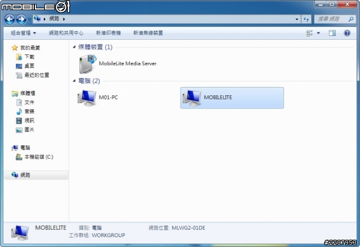Select the M01-PC computer icon
The height and width of the screenshot is (247, 360).
coord(87,98)
